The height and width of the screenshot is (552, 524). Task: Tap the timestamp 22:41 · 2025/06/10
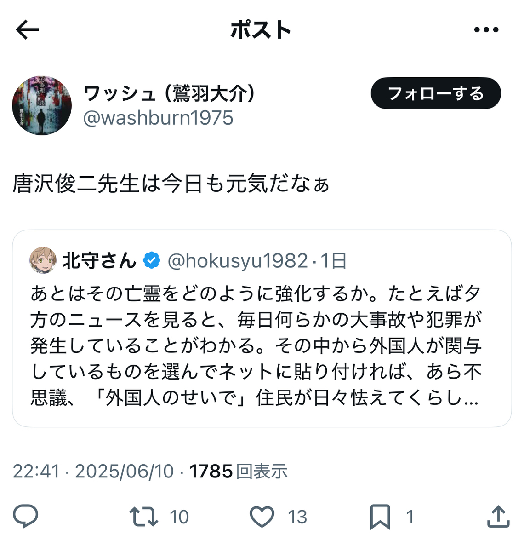[93, 471]
